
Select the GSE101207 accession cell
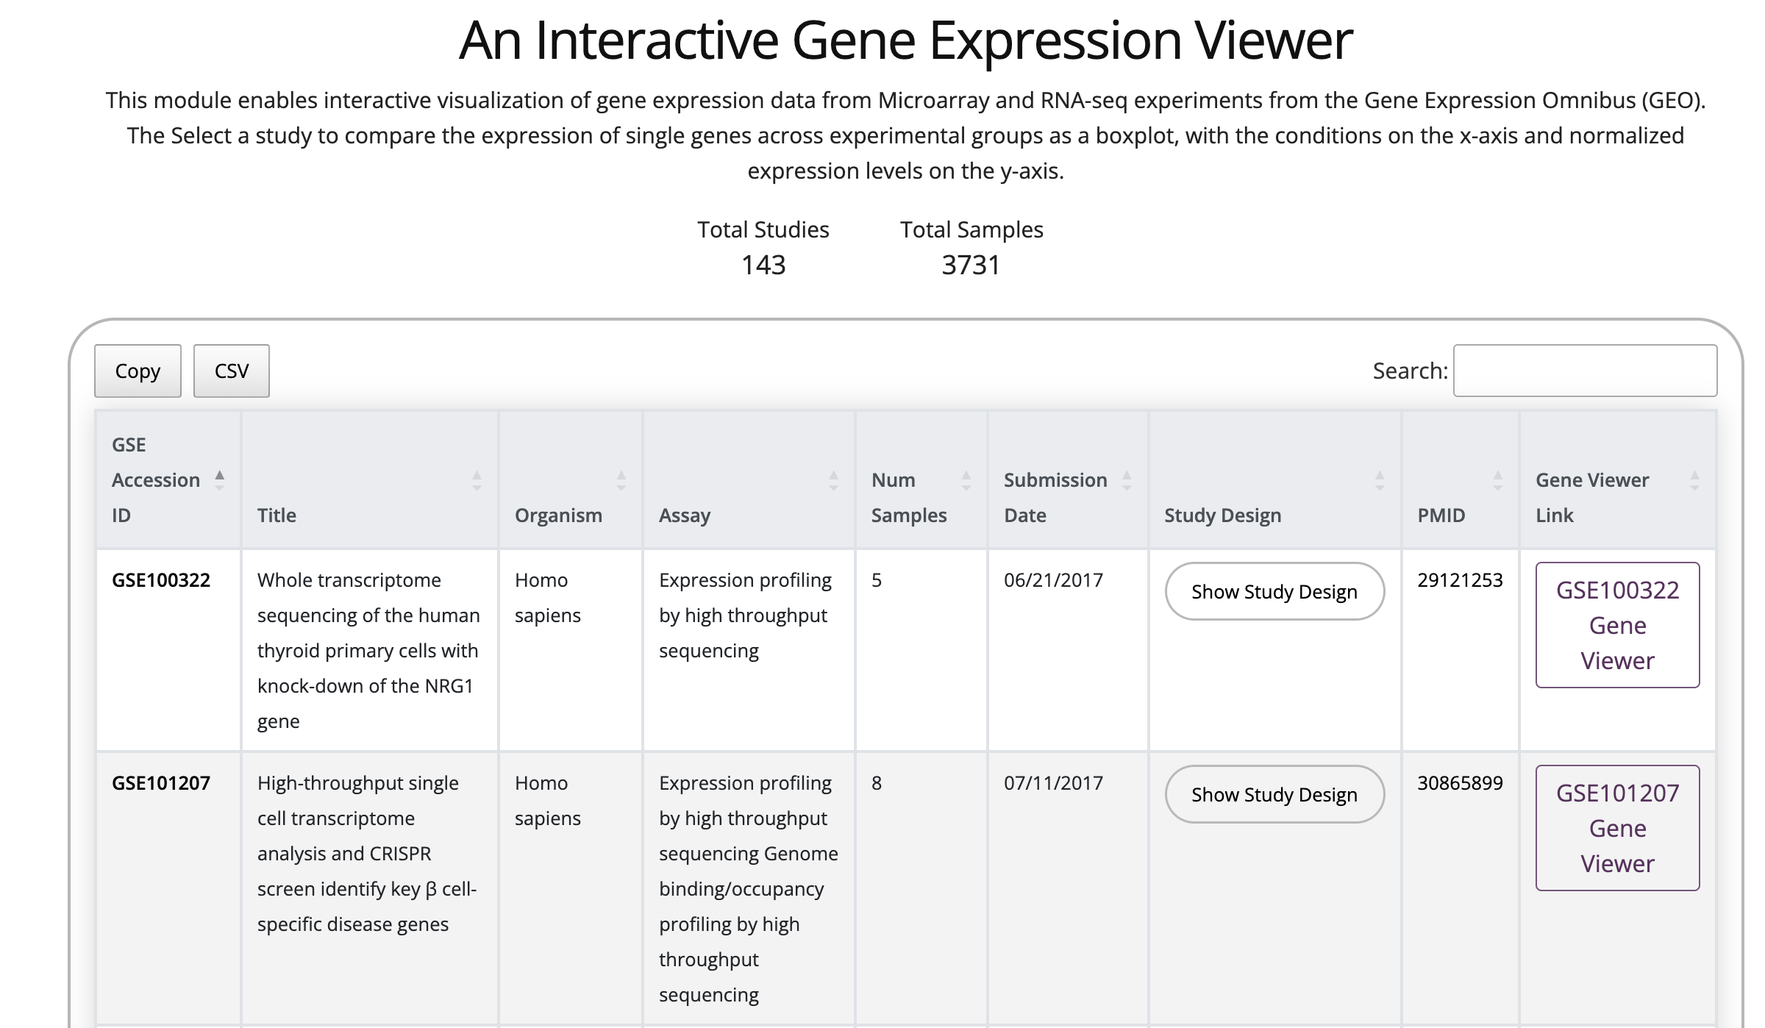(x=161, y=783)
